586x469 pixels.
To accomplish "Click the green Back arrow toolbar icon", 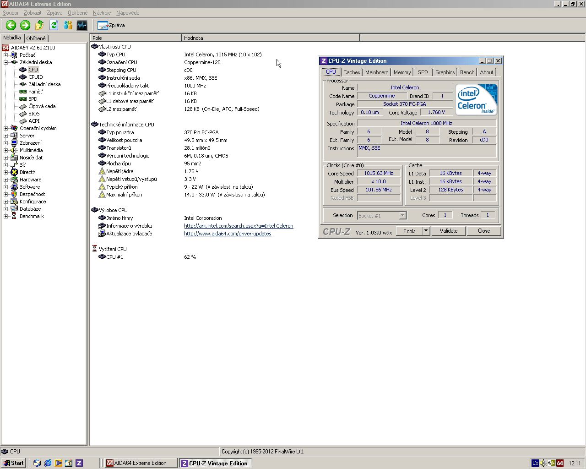I will pos(11,25).
